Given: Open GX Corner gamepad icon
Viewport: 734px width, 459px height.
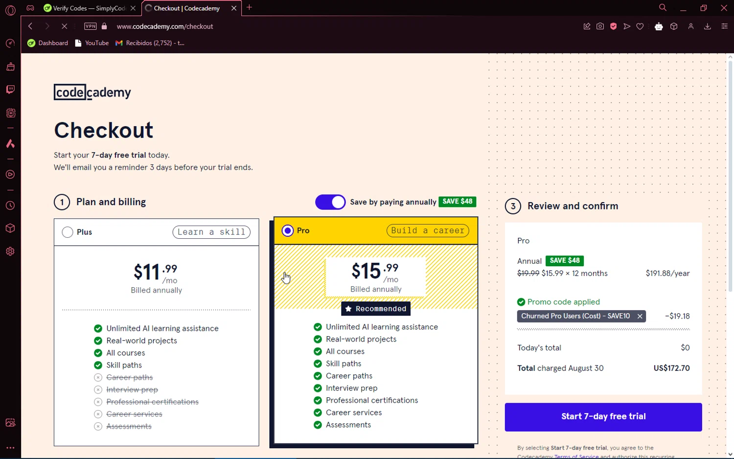Looking at the screenshot, I should (30, 8).
